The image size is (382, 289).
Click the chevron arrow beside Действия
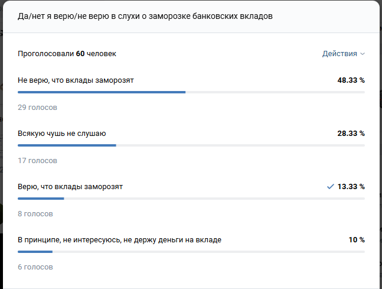coord(363,54)
